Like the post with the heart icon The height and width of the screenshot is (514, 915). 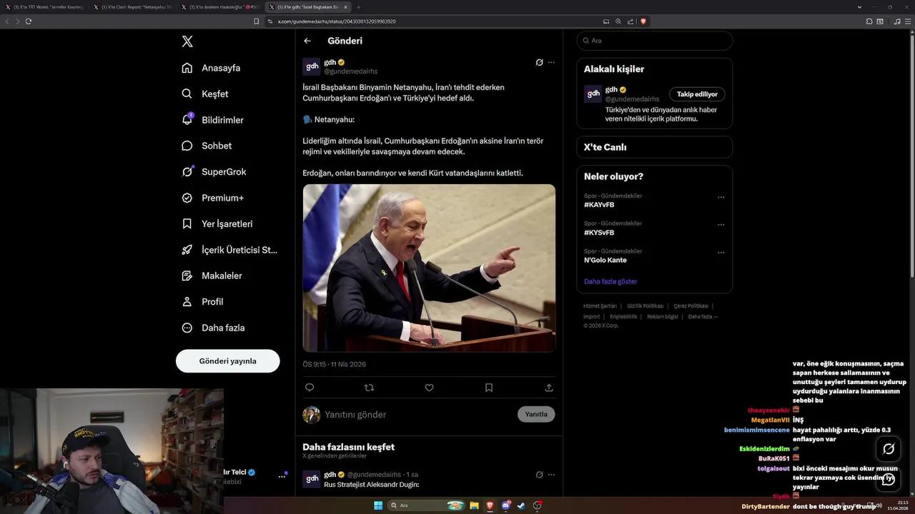click(429, 388)
